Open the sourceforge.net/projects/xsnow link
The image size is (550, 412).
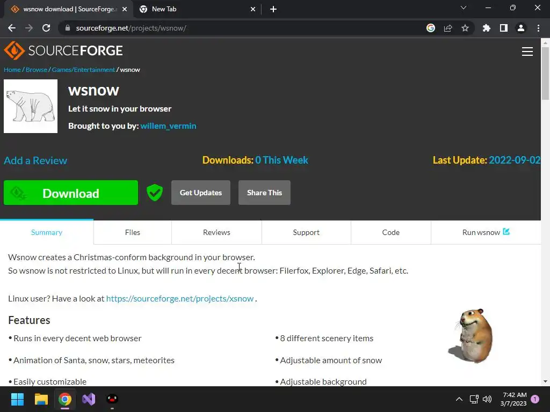tap(180, 298)
